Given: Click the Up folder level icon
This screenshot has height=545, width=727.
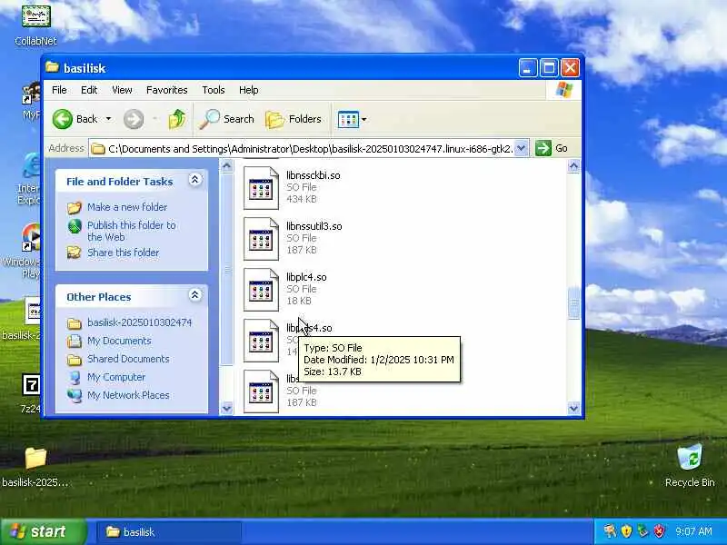Looking at the screenshot, I should pyautogui.click(x=176, y=119).
